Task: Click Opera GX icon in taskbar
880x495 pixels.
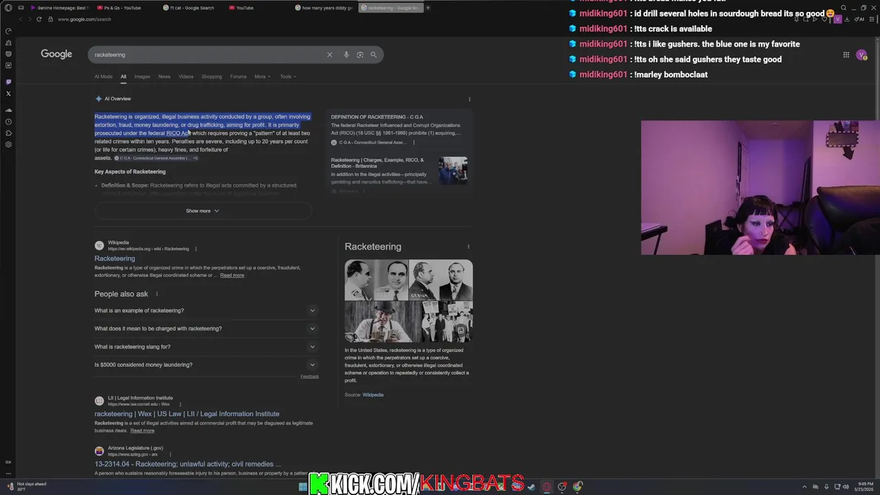Action: pos(547,487)
